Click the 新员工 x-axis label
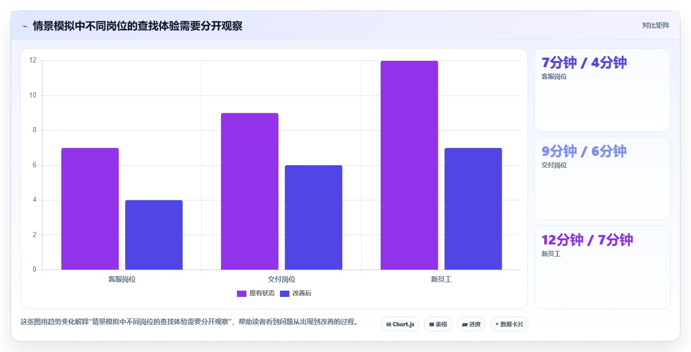This screenshot has height=352, width=691. point(441,279)
